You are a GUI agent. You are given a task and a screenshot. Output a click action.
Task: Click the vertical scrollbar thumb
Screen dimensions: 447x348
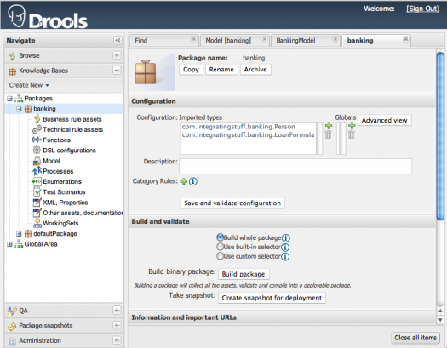(440, 136)
